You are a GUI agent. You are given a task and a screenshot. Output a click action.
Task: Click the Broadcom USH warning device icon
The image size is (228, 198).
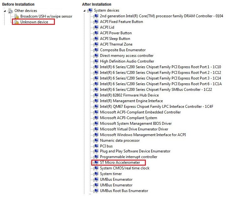(17, 16)
